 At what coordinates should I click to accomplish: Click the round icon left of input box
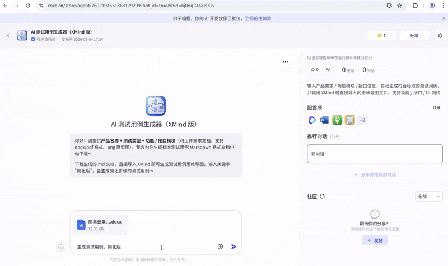pos(61,247)
